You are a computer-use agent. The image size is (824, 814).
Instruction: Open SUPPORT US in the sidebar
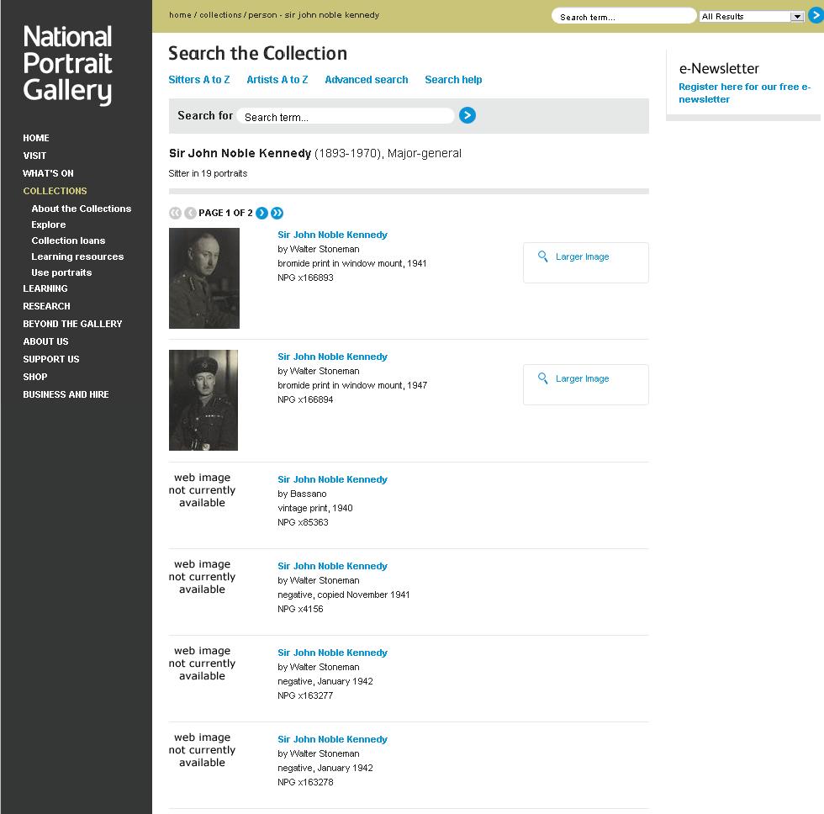point(51,359)
